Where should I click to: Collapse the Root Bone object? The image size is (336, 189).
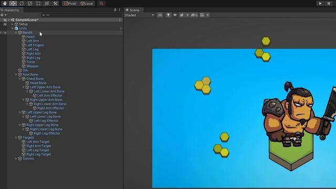click(16, 75)
